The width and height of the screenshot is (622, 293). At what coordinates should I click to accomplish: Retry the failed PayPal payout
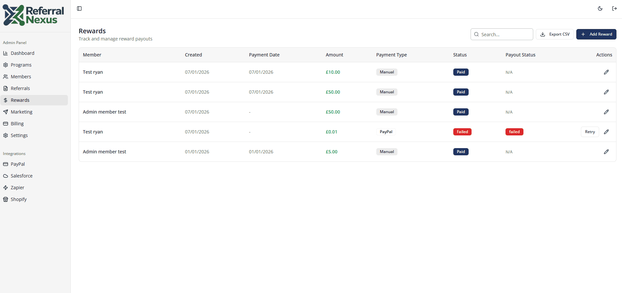point(590,132)
